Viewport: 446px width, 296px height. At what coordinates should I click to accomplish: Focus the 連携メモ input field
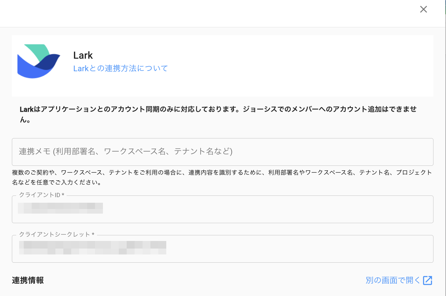tap(222, 152)
